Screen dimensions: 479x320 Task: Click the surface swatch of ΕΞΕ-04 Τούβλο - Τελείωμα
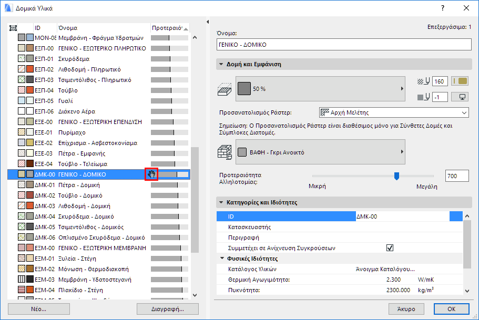point(30,164)
